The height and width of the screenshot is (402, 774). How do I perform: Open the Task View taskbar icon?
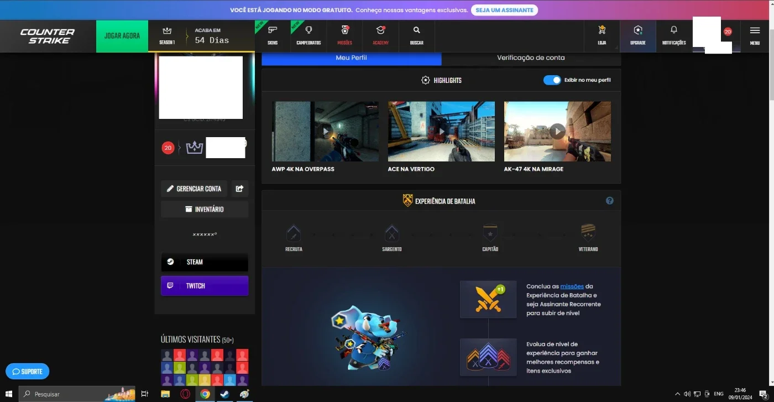point(145,394)
